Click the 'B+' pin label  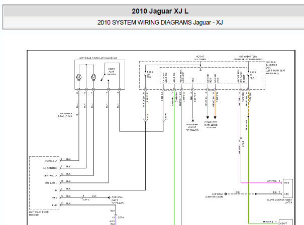56,190
